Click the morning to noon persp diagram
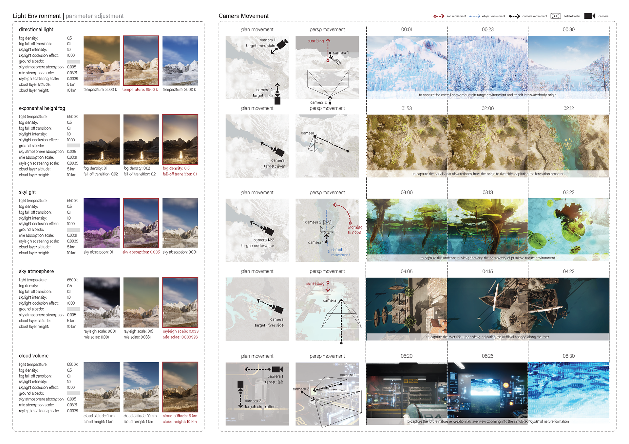This screenshot has height=444, width=629. point(327,230)
